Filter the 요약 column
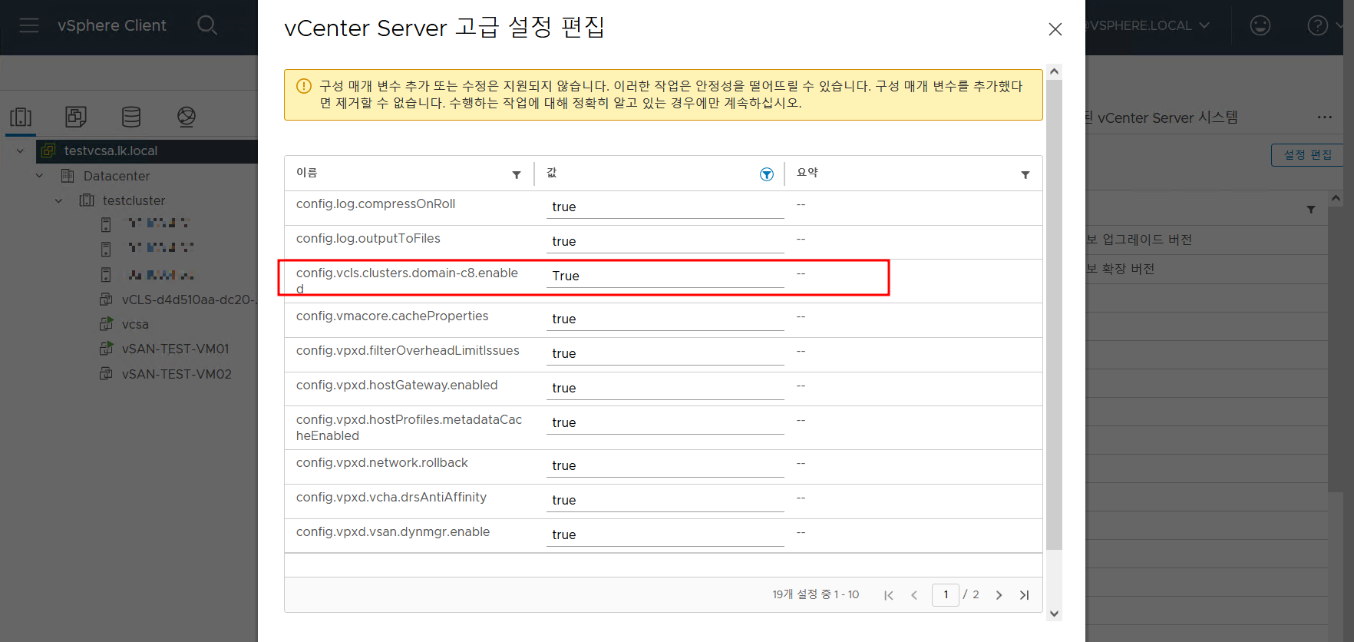This screenshot has width=1354, height=642. coord(1025,175)
